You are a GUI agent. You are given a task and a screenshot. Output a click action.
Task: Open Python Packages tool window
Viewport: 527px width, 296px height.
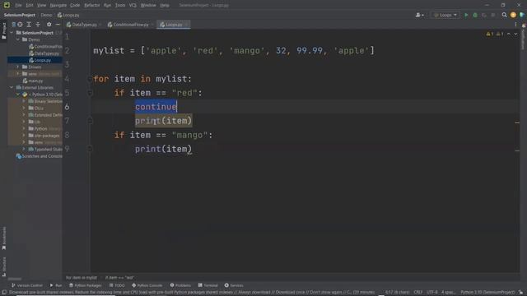86,285
